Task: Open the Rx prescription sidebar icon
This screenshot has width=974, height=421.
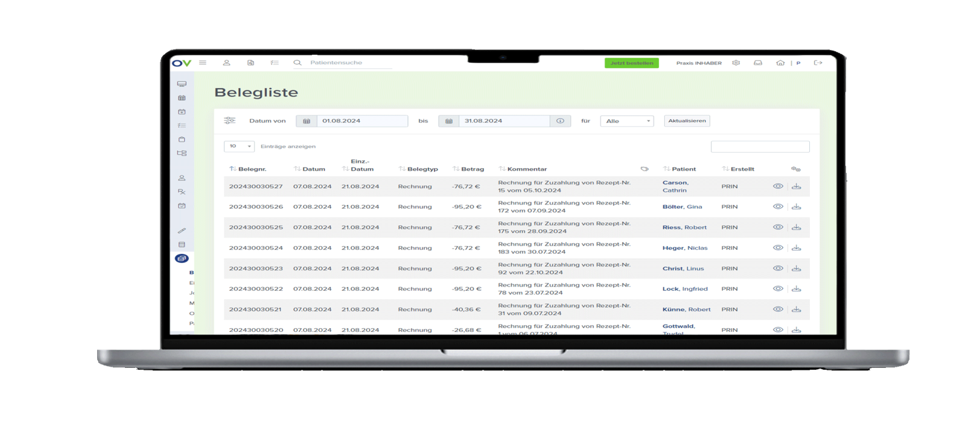Action: [182, 192]
